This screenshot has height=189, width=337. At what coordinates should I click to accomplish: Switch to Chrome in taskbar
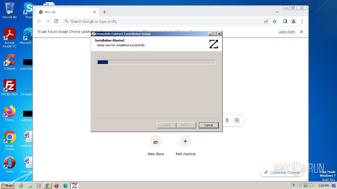pos(48,186)
